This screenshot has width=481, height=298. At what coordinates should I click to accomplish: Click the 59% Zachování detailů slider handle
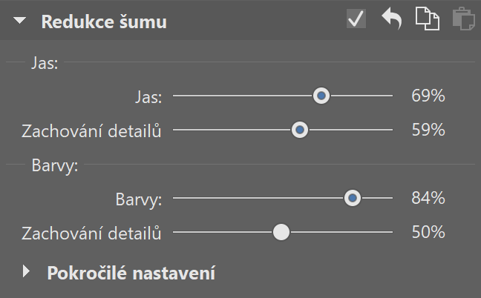coord(300,130)
